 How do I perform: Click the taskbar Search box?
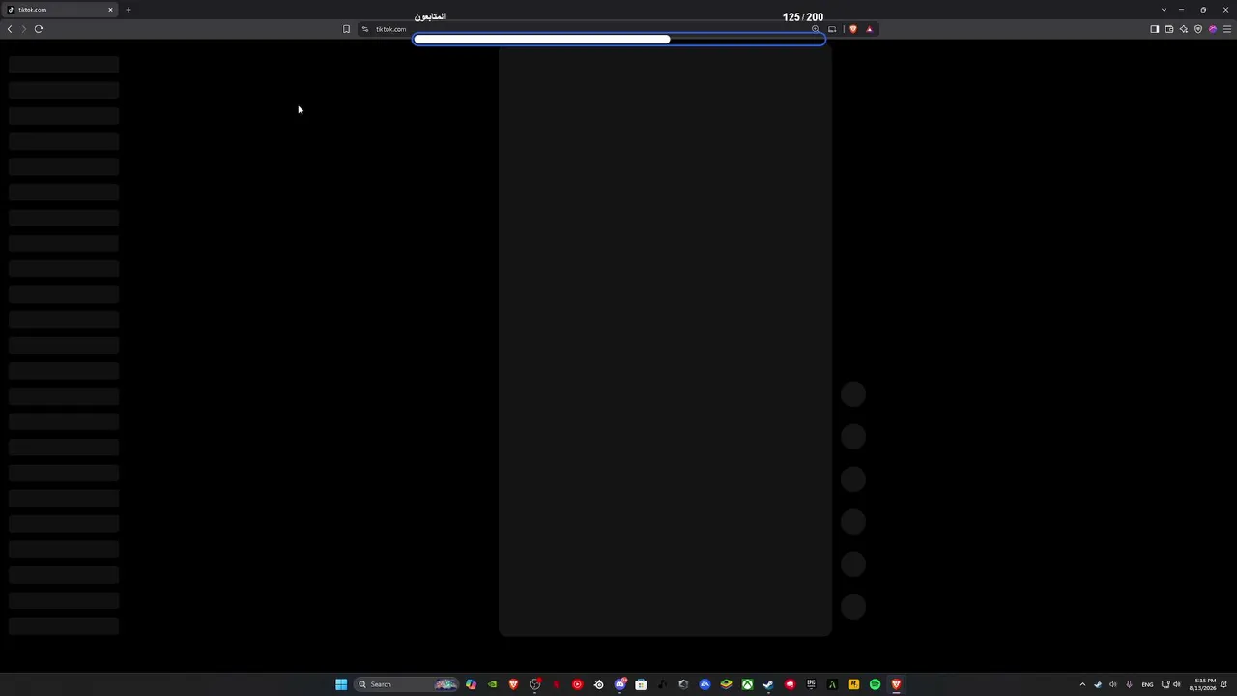coord(405,684)
